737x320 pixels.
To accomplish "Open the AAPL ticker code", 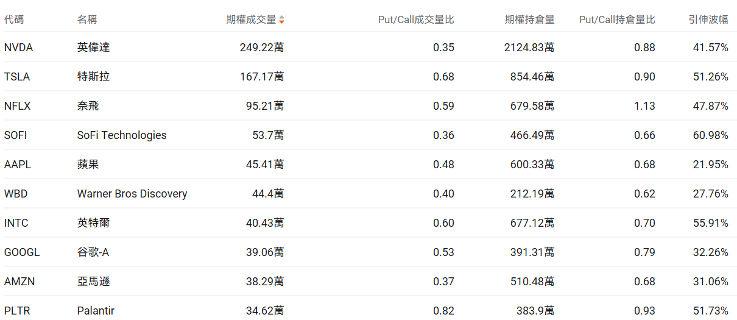I will pyautogui.click(x=18, y=165).
